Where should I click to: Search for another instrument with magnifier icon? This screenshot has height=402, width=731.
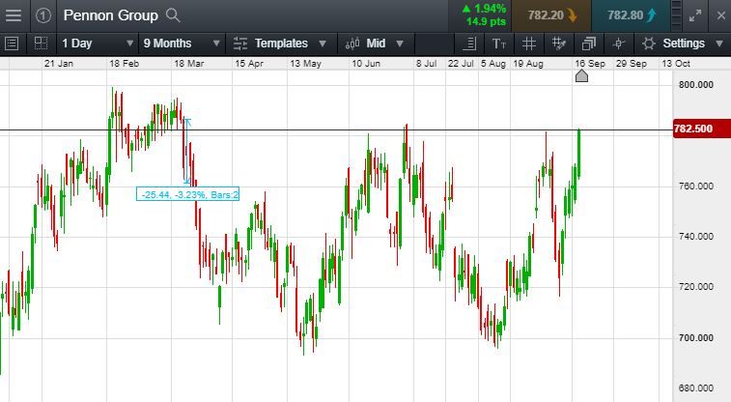point(173,15)
